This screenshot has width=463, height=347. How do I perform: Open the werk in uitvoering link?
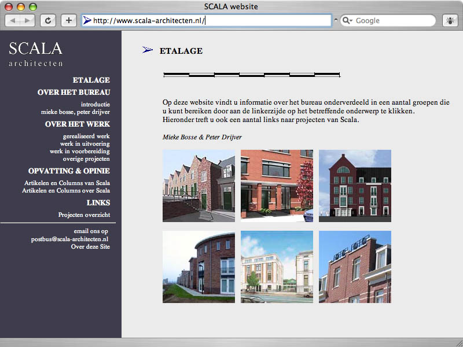click(84, 143)
